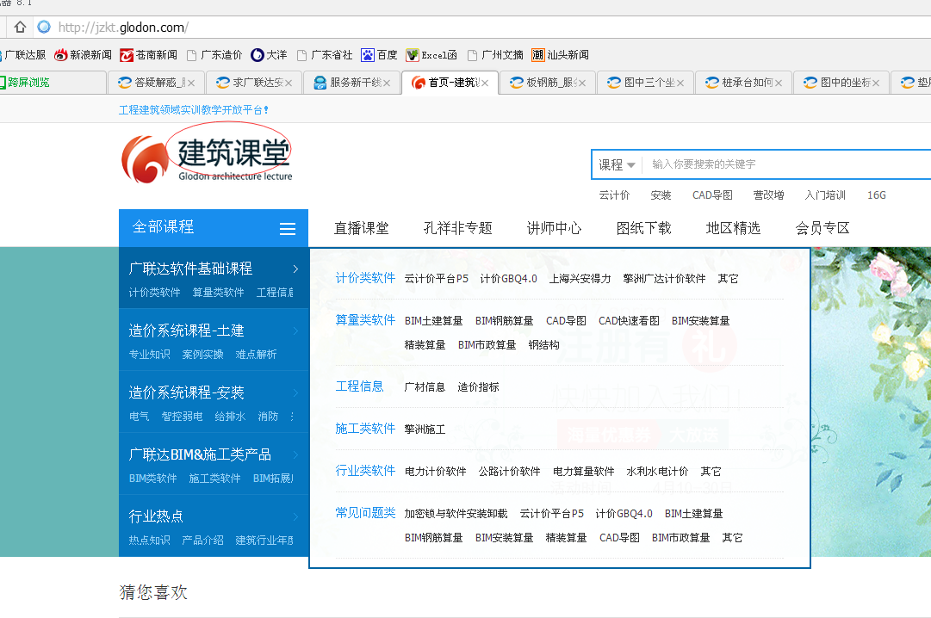931x618 pixels.
Task: Click the 造价指标 link
Action: [x=478, y=387]
